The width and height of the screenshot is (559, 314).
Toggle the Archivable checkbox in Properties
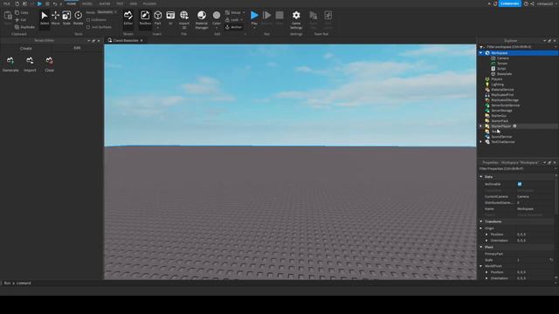click(520, 184)
